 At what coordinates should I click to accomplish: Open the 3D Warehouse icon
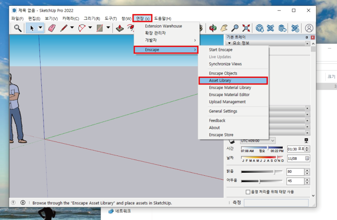point(259,28)
